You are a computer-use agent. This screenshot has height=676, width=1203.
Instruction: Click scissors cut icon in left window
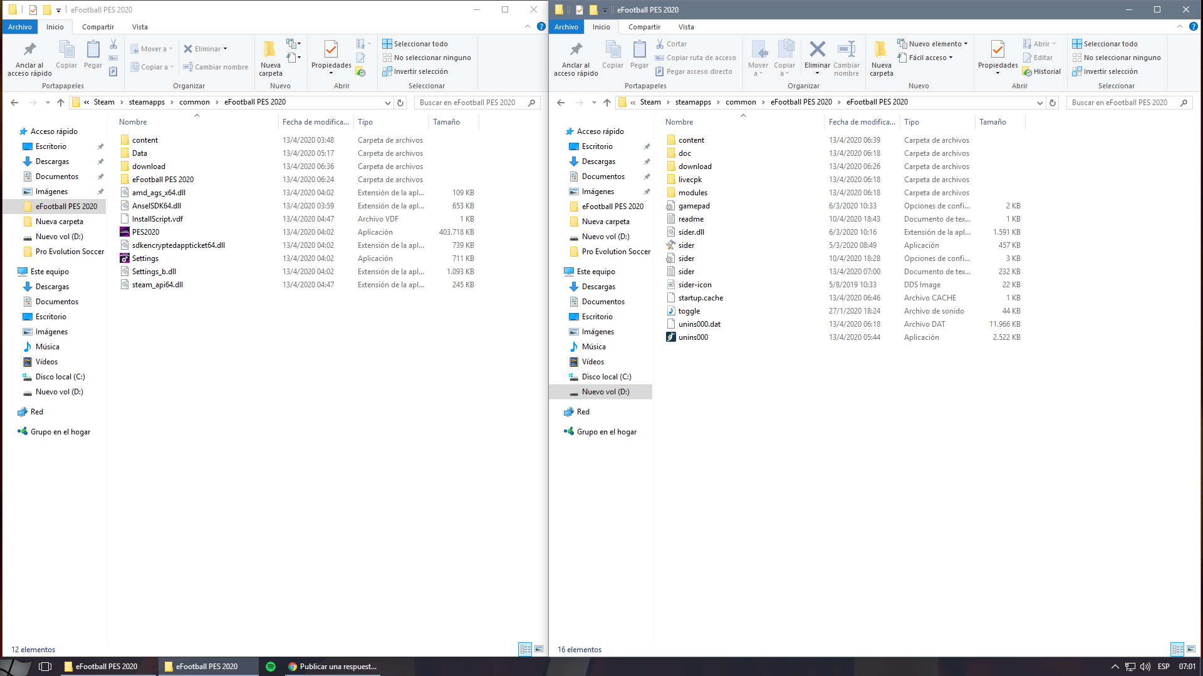(113, 44)
